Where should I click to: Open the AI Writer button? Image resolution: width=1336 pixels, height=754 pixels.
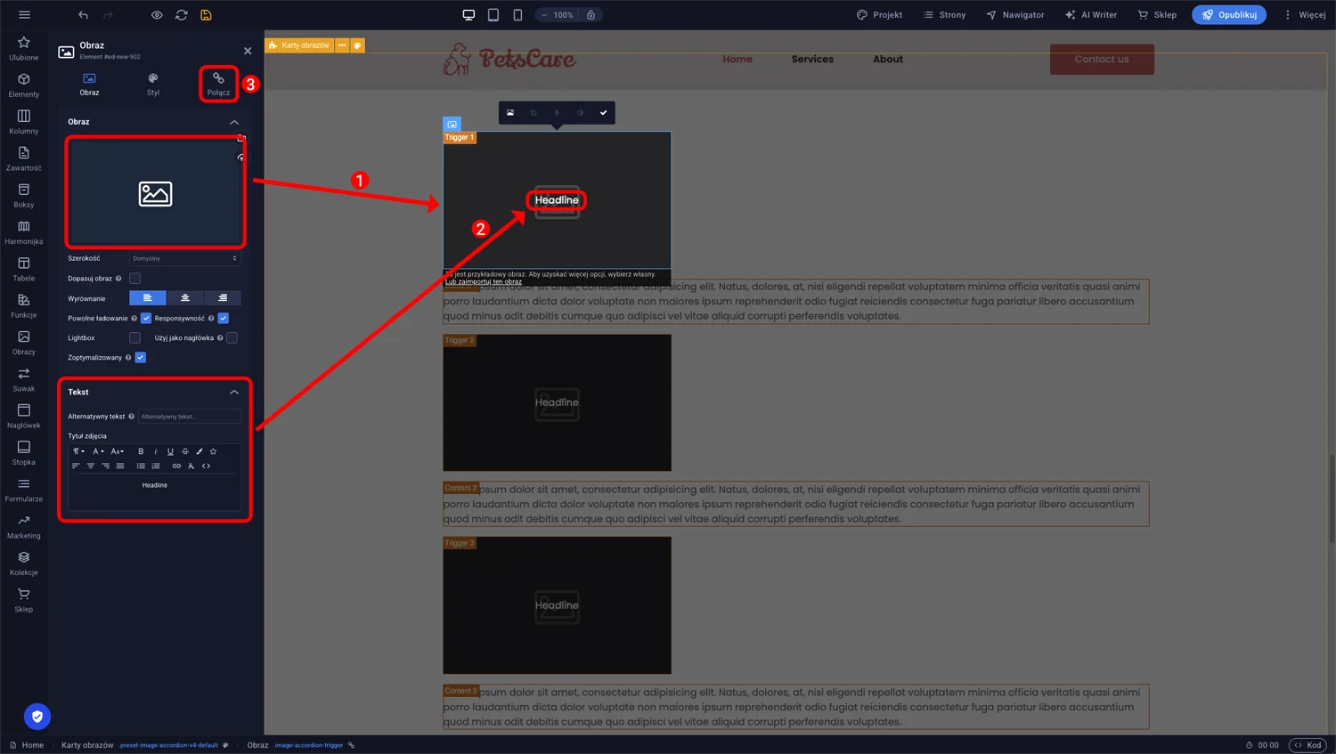[1090, 15]
